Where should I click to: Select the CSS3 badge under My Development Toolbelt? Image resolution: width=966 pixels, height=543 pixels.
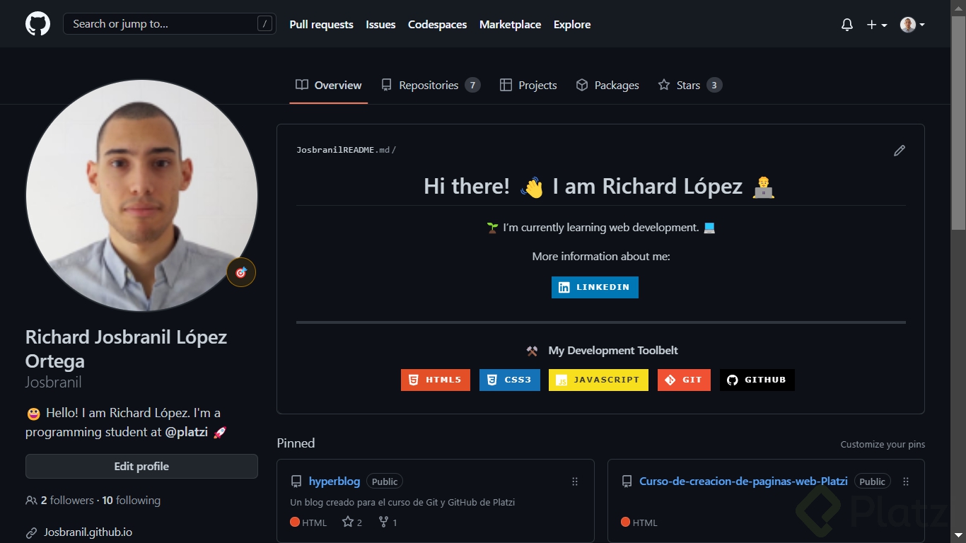(509, 380)
